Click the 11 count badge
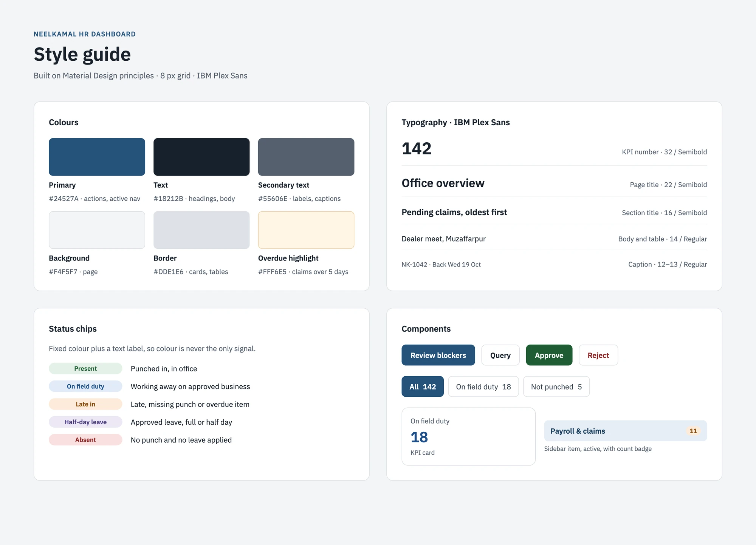This screenshot has width=756, height=545. (x=693, y=431)
